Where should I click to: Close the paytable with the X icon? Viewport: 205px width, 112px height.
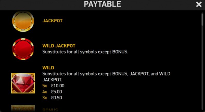pyautogui.click(x=199, y=4)
